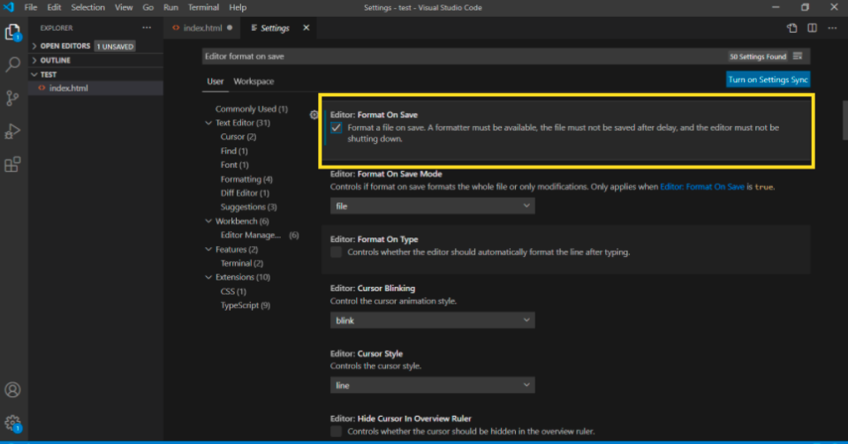The height and width of the screenshot is (444, 848).
Task: Check Hide Cursor In Overview Ruler
Action: pyautogui.click(x=336, y=431)
